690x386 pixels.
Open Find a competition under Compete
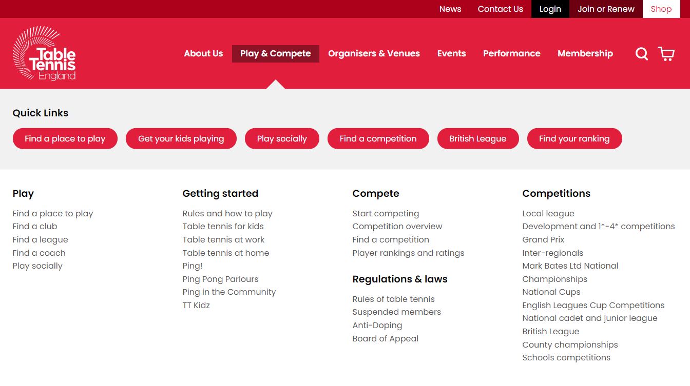click(391, 239)
